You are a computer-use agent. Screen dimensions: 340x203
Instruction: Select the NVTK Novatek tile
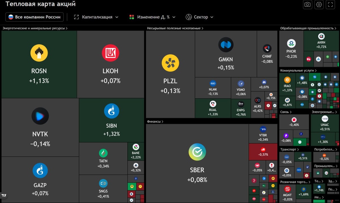(x=40, y=127)
